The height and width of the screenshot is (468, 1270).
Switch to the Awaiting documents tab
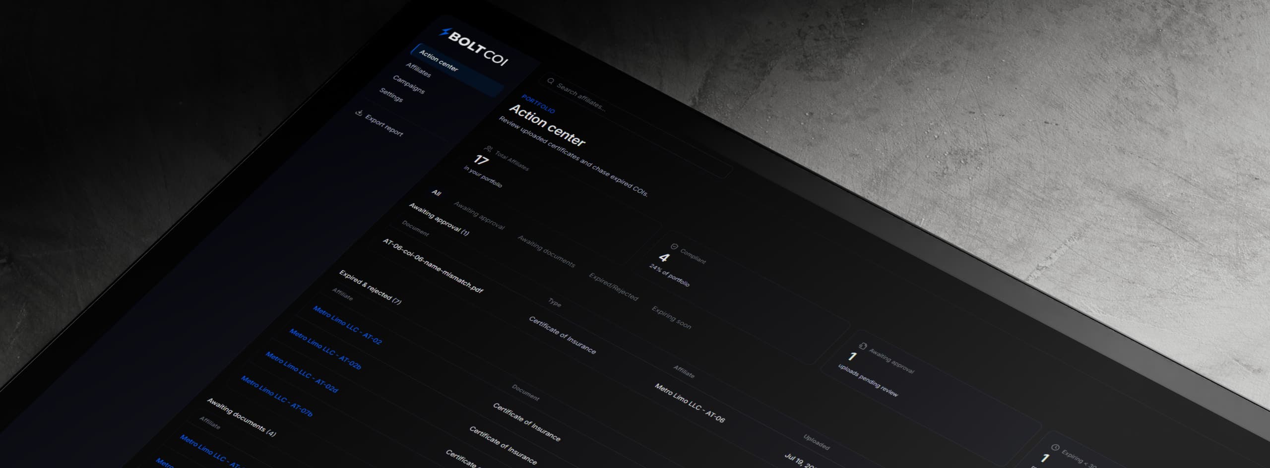546,251
